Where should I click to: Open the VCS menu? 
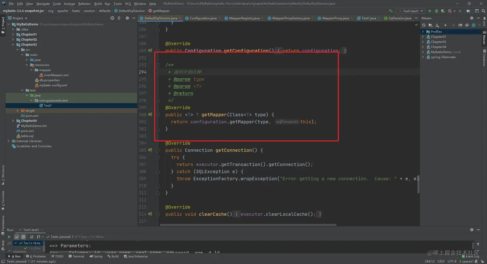(x=128, y=4)
